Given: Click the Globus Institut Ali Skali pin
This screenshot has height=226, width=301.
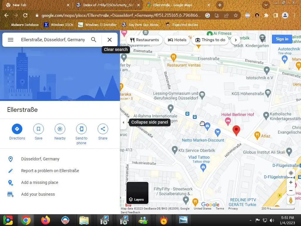Looking at the screenshot, I should click(x=289, y=152).
